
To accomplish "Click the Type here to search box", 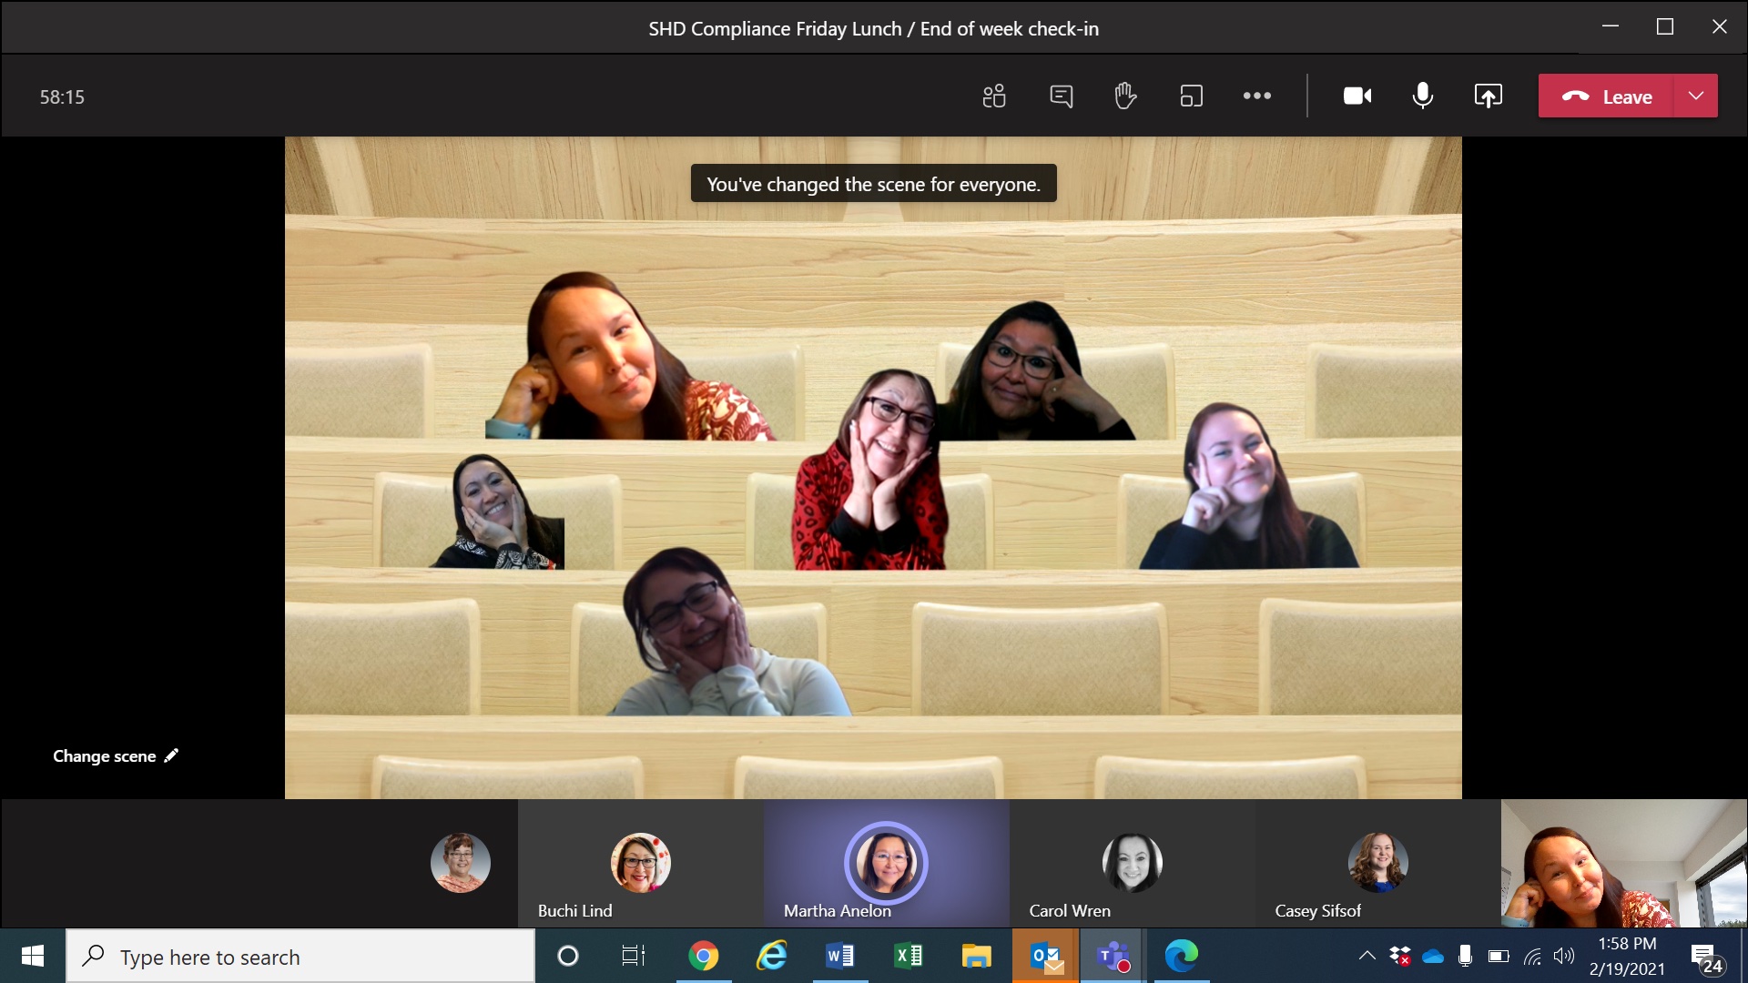I will pyautogui.click(x=300, y=957).
